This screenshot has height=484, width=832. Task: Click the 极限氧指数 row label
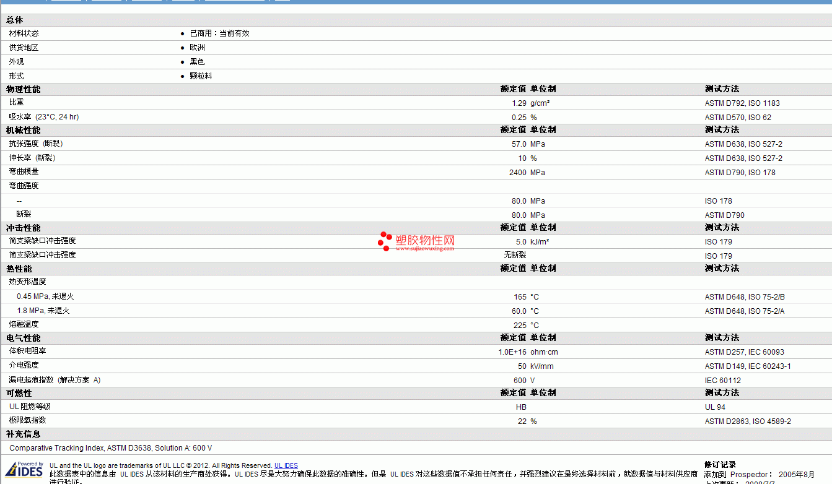[27, 420]
